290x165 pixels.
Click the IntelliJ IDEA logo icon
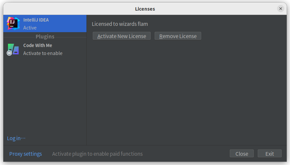(13, 24)
